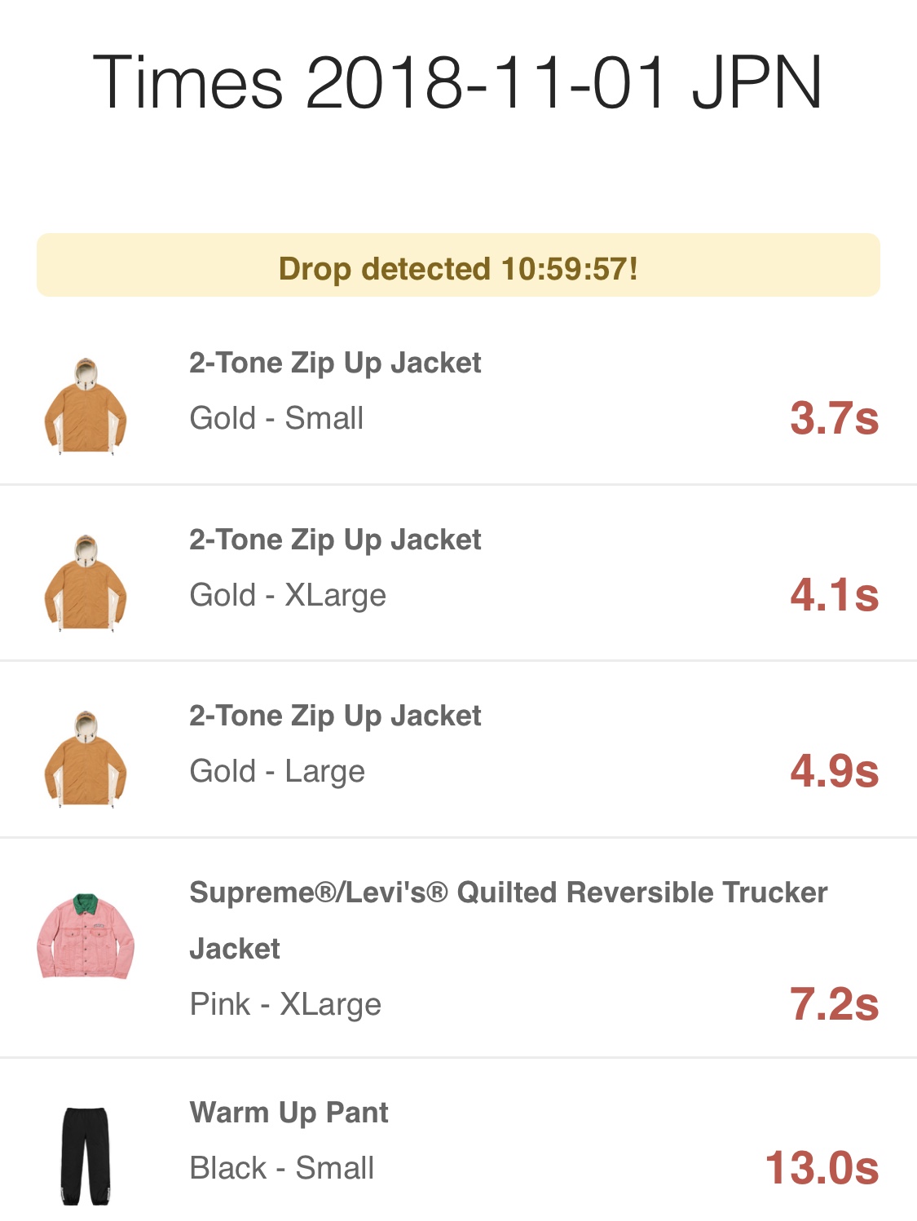Screen dimensions: 917x1221
Task: Tap the Black - Small variant label
Action: click(281, 1168)
